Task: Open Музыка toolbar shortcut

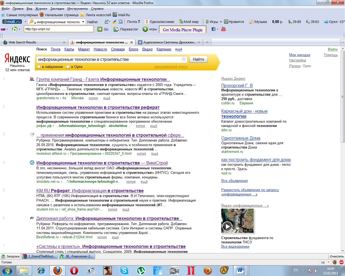Action: [x=258, y=22]
